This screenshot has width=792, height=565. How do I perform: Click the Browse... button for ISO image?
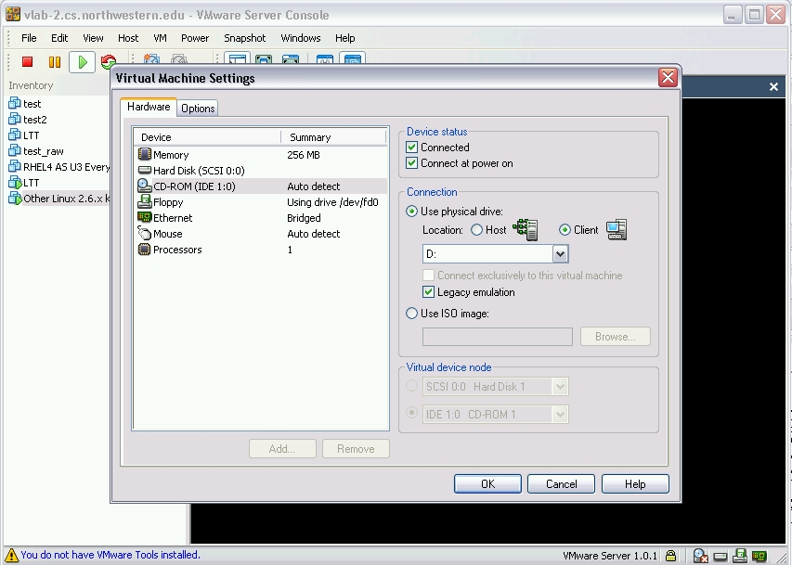click(616, 336)
